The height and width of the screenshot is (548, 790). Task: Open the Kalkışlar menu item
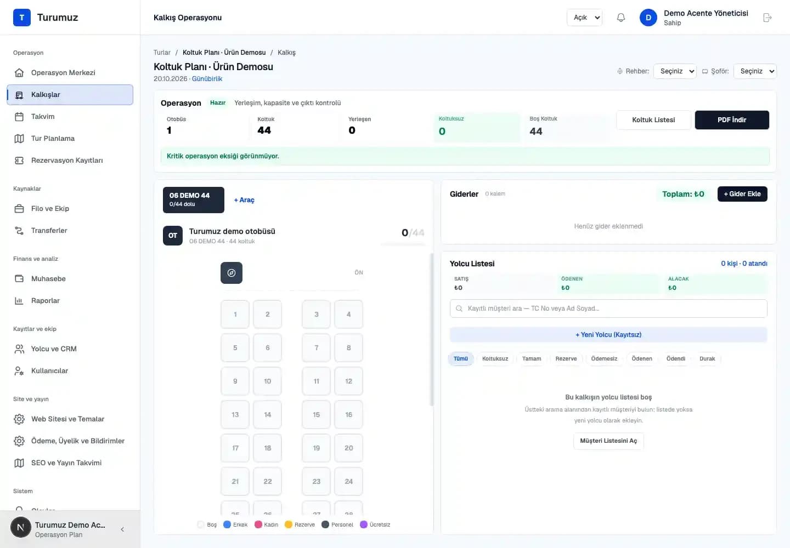(70, 95)
